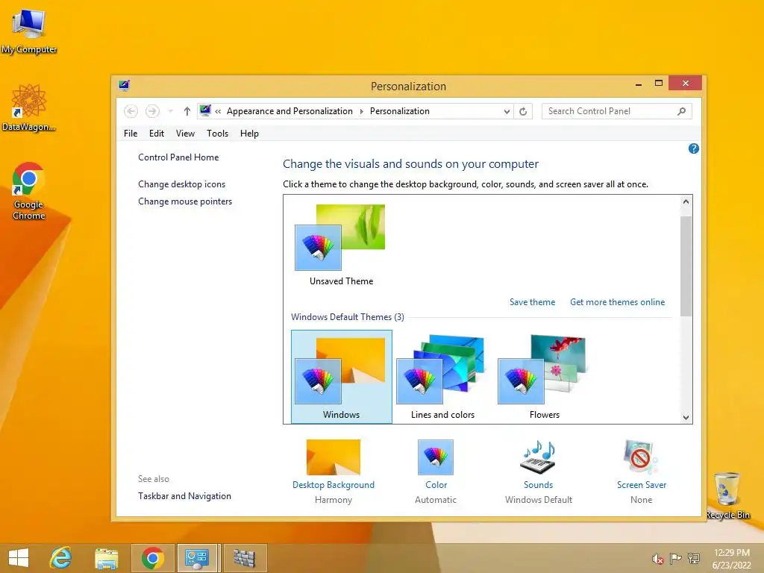Viewport: 764px width, 573px height.
Task: Click the theme list scrollbar thumb
Action: point(686,266)
